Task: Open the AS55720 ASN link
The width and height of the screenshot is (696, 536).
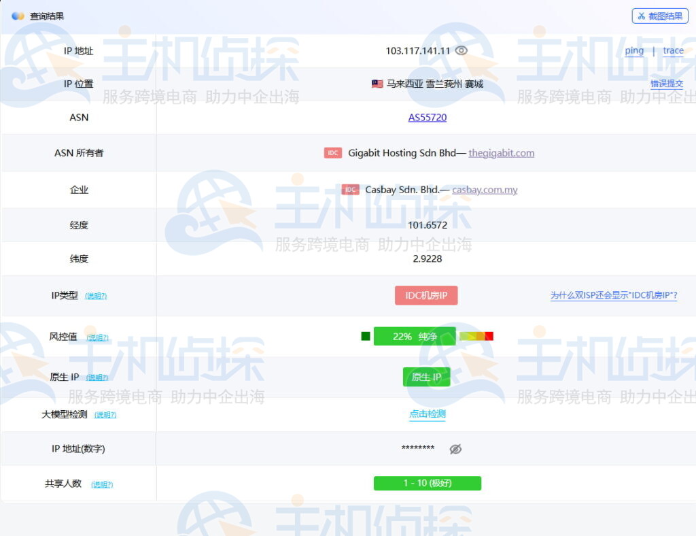Action: 427,118
